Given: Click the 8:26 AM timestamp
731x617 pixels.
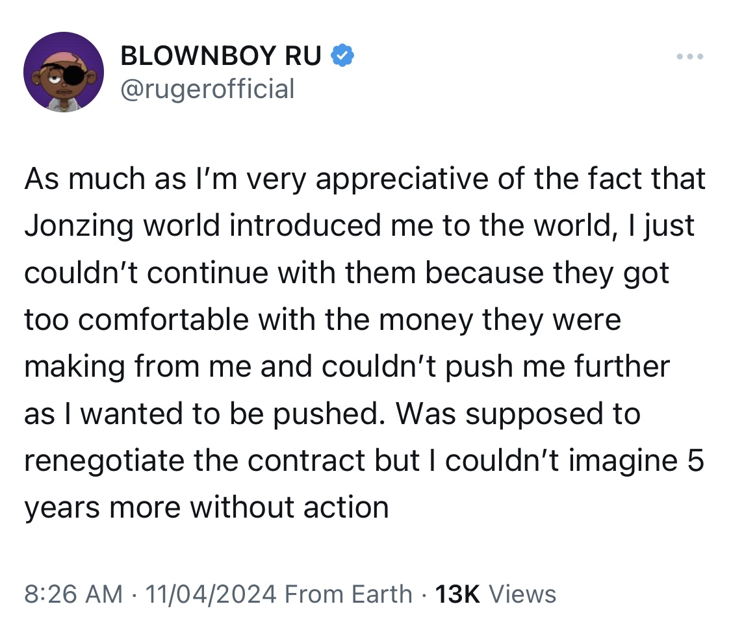Looking at the screenshot, I should [73, 594].
